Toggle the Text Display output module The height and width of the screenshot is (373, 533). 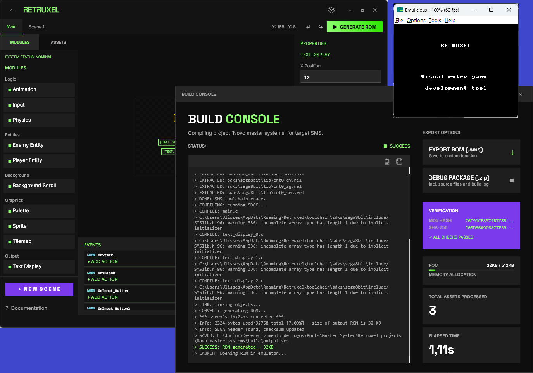coord(39,266)
